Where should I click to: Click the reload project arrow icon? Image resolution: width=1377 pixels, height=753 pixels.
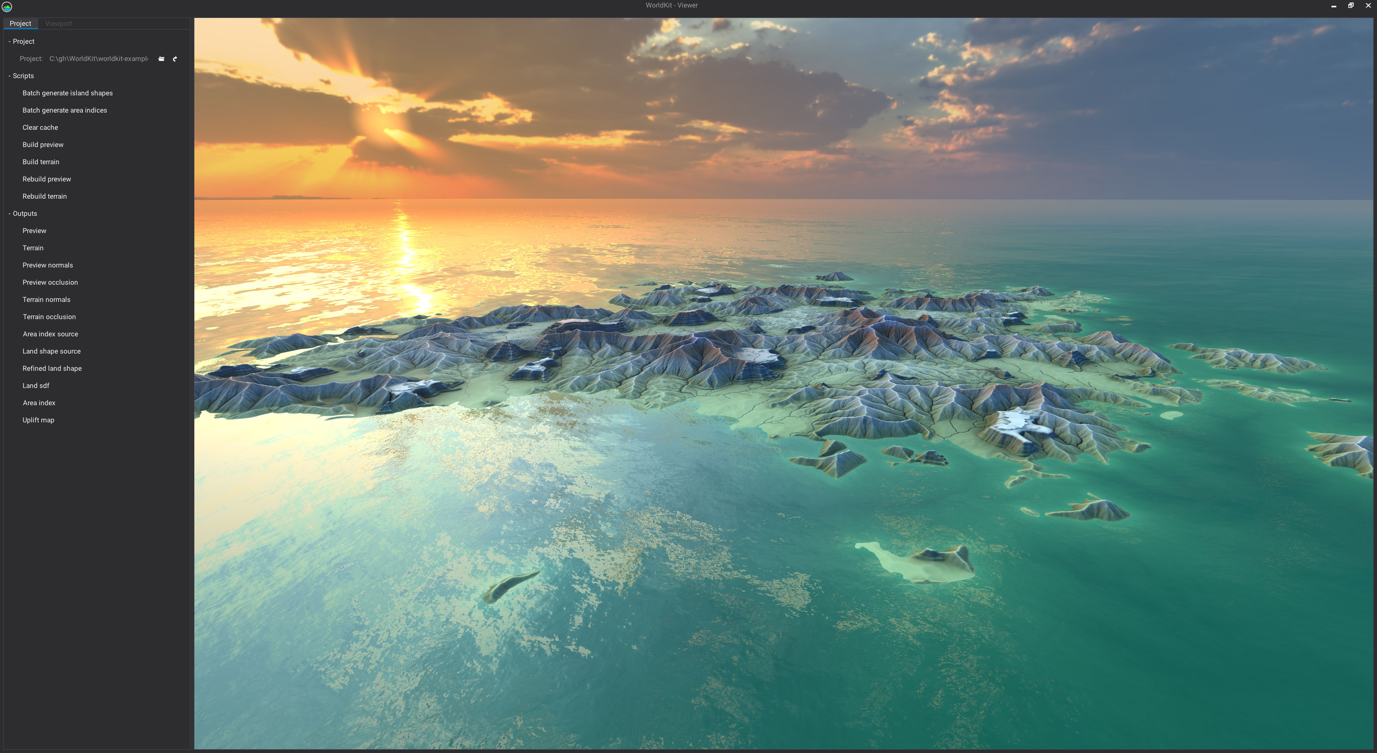tap(175, 59)
